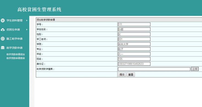Focus the 专业 input field
Image resolution: width=202 pixels, height=107 pixels.
pos(134,49)
